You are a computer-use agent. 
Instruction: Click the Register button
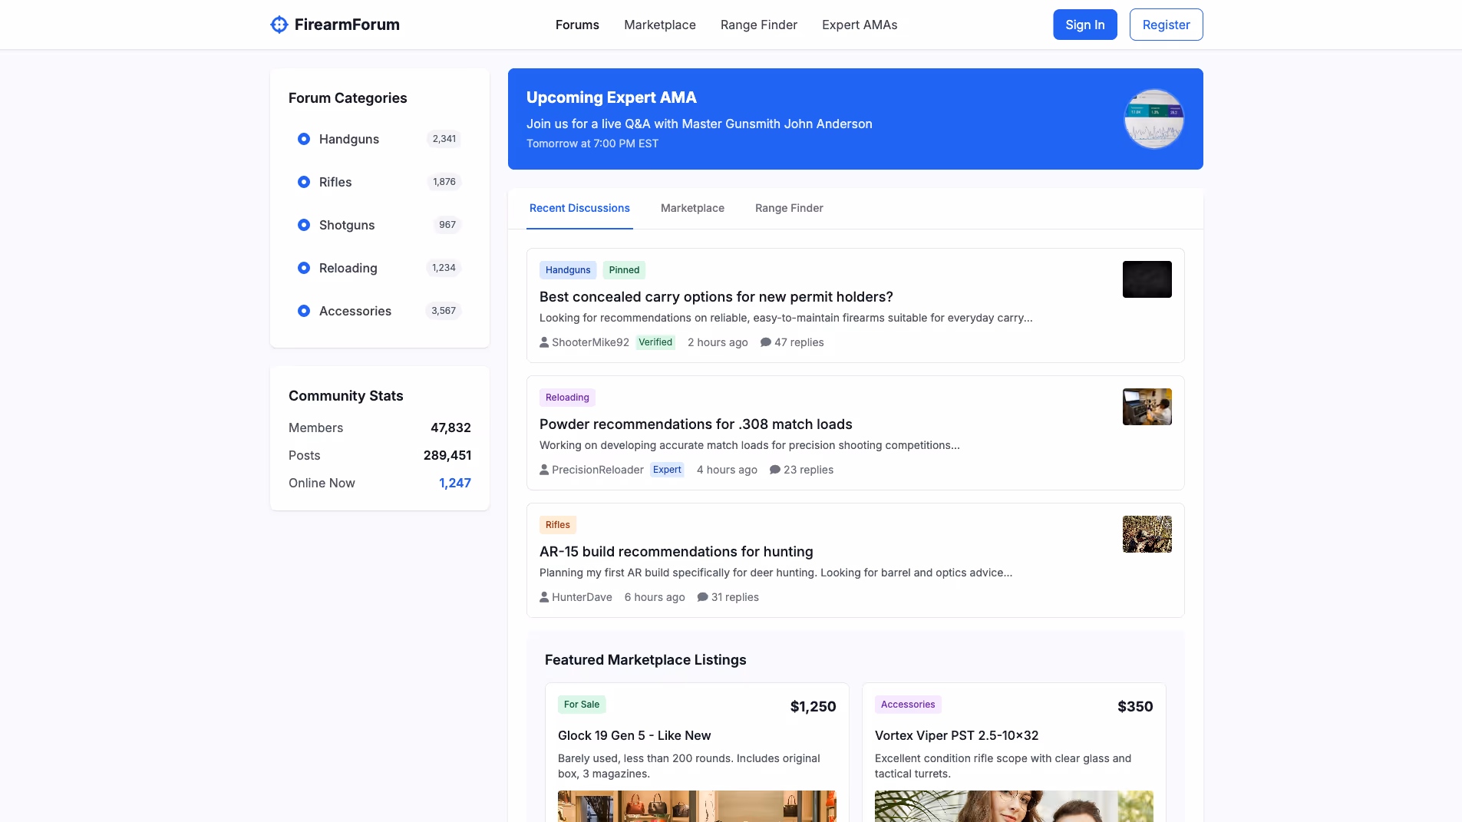tap(1166, 24)
